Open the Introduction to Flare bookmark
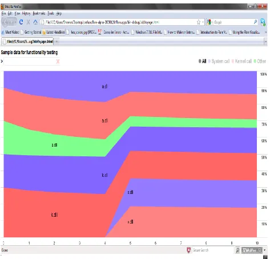This screenshot has height=259, width=270. coord(212,32)
